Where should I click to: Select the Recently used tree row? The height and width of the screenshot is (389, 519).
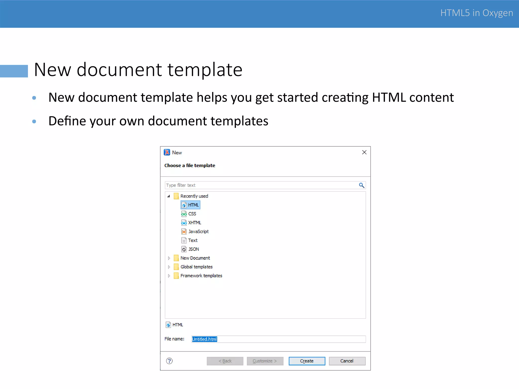[x=191, y=196]
